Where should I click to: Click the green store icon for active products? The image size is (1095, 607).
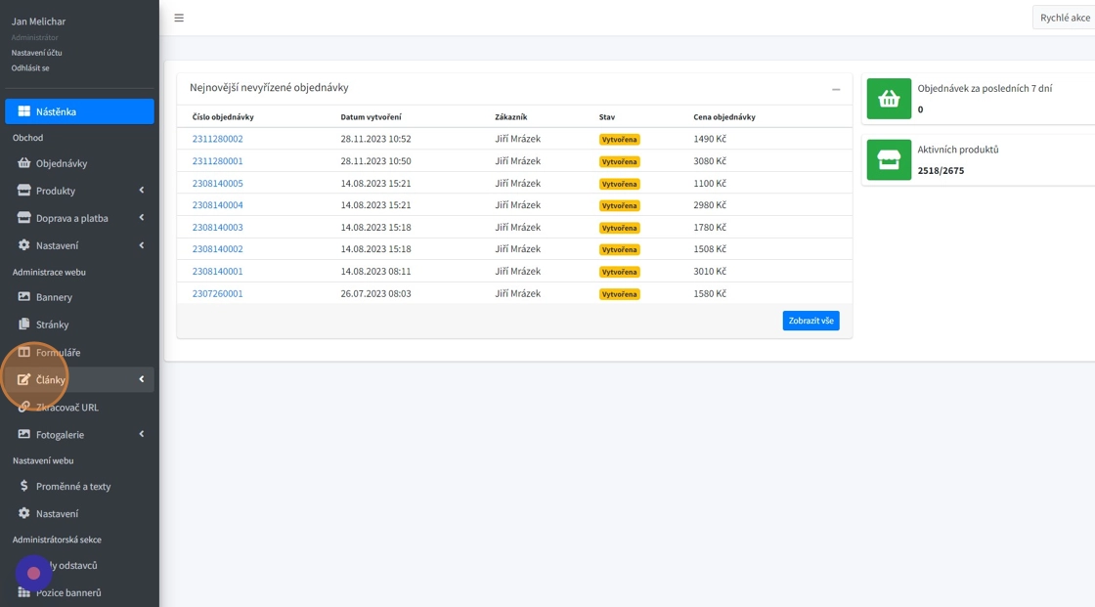(x=889, y=160)
